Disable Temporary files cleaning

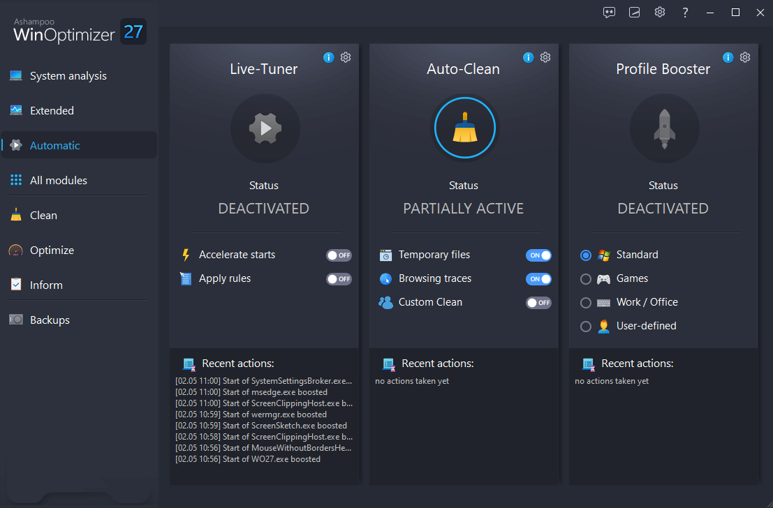point(538,255)
